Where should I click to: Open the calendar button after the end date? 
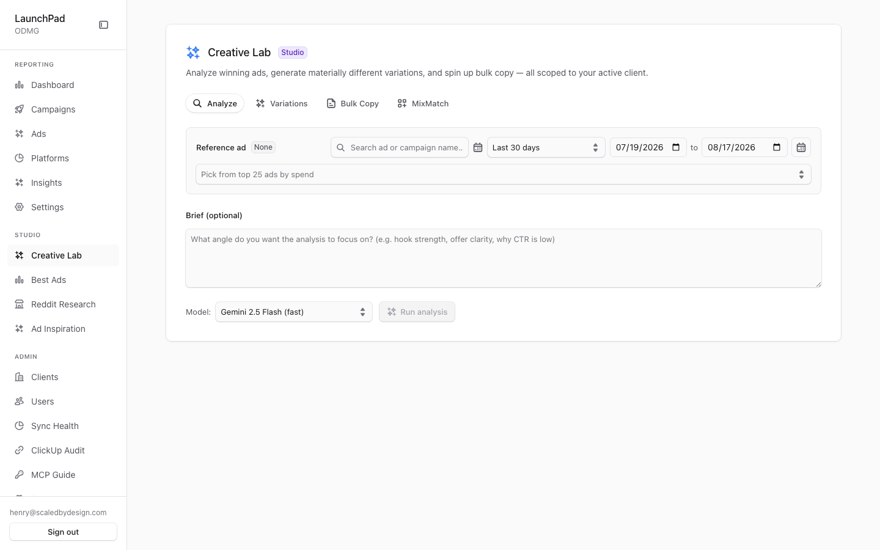click(801, 147)
